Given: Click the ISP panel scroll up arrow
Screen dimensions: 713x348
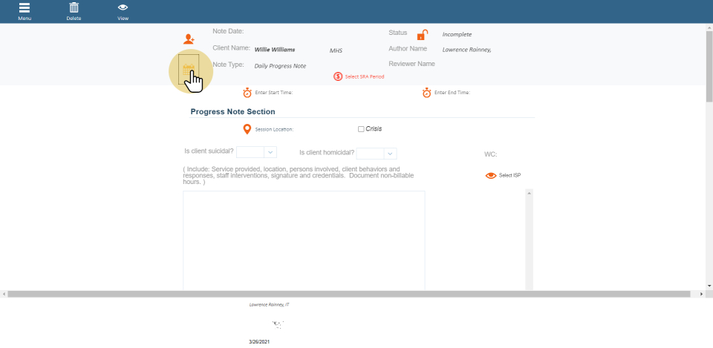Looking at the screenshot, I should pos(530,193).
